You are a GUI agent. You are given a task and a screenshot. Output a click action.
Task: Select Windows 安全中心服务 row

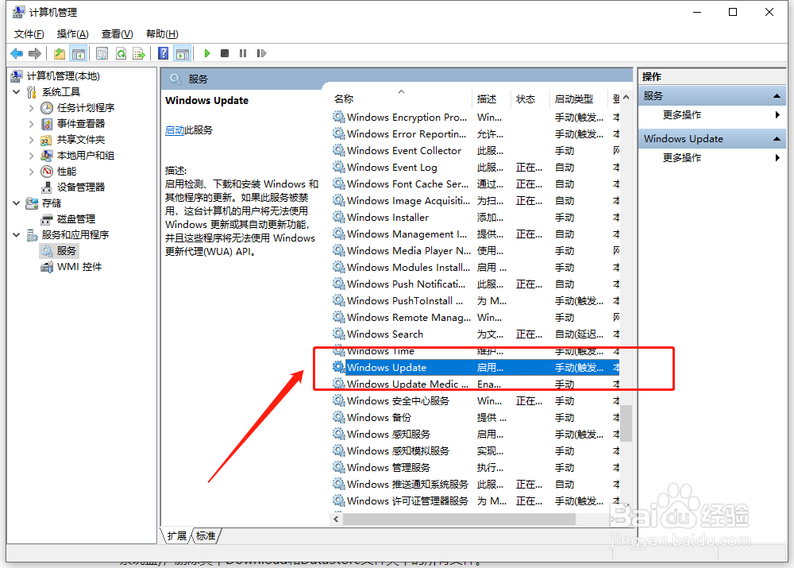pyautogui.click(x=475, y=401)
